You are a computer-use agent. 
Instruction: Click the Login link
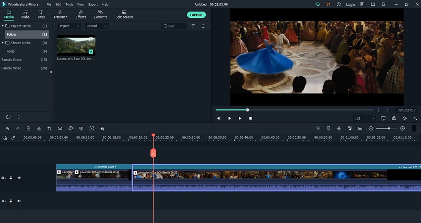click(x=350, y=4)
